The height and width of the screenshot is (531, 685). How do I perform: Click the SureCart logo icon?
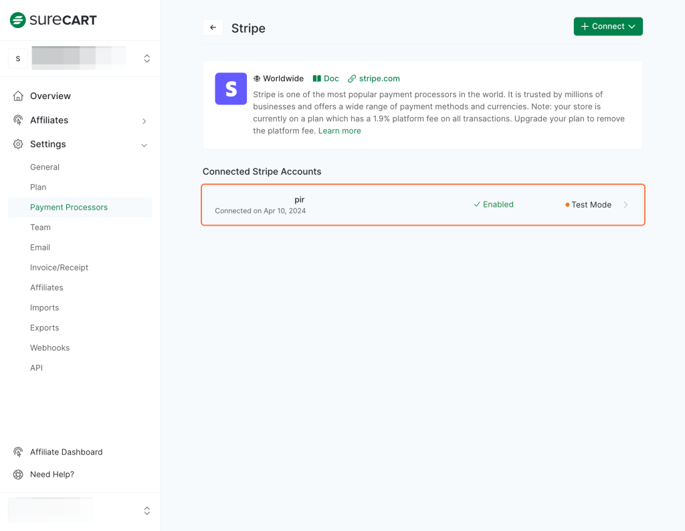(x=18, y=20)
